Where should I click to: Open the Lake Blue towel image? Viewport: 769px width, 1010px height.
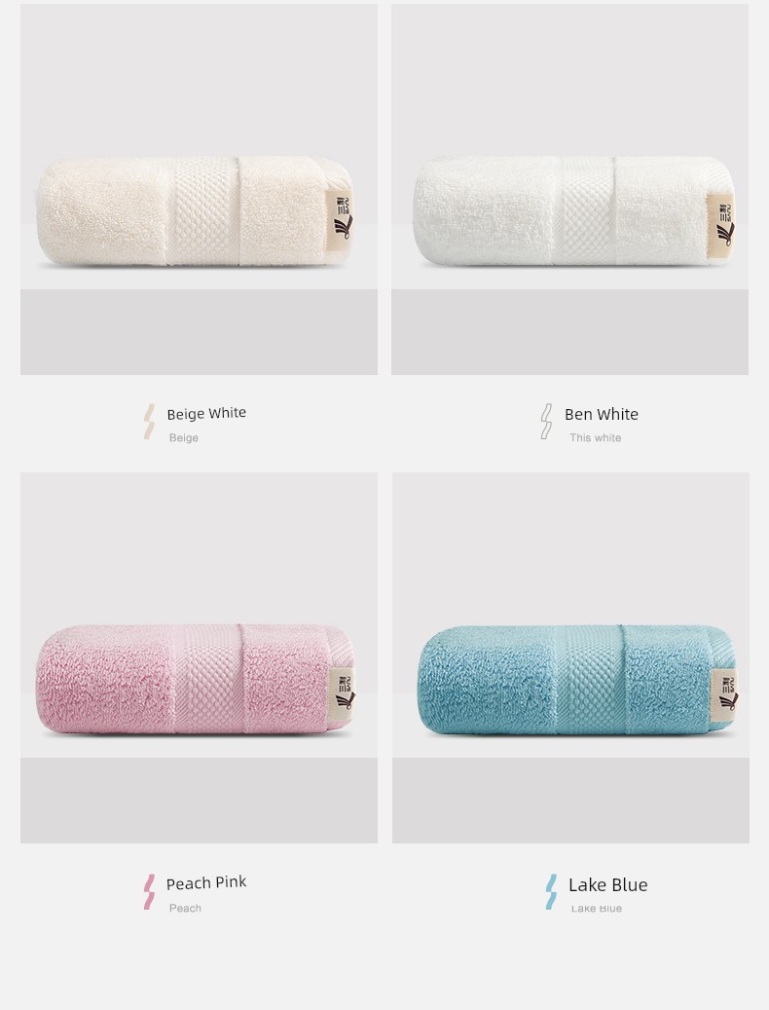tap(570, 657)
